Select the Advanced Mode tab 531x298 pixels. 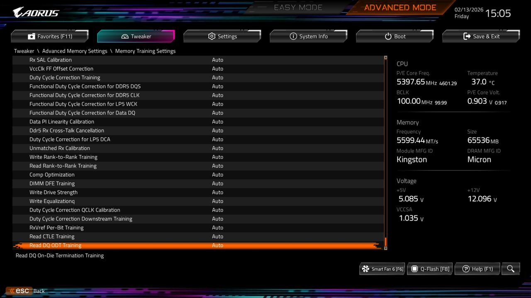(x=399, y=7)
